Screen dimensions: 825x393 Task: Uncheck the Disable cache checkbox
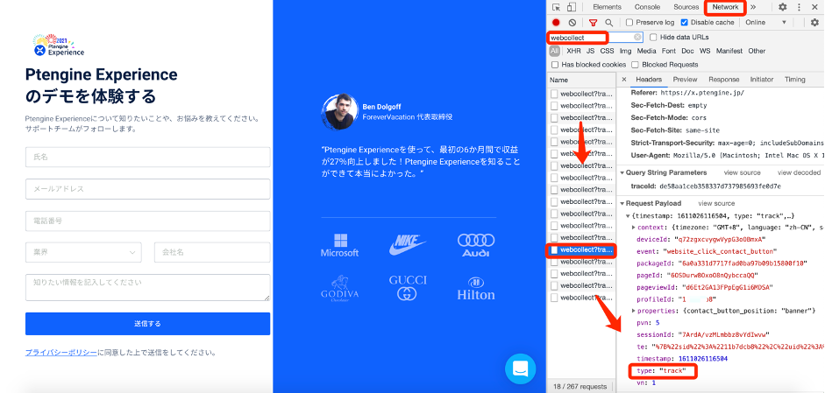(685, 23)
